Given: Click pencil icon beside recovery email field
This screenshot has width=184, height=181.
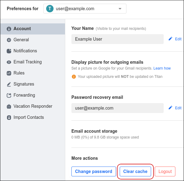Looking at the screenshot, I should (x=170, y=108).
